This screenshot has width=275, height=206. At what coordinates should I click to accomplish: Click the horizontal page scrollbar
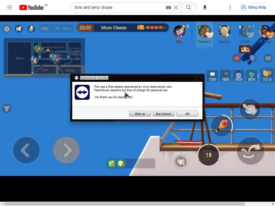124,204
